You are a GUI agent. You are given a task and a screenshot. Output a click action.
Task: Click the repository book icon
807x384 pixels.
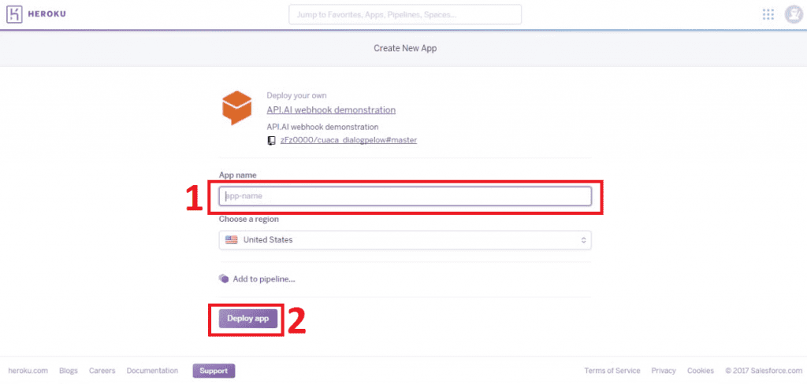[273, 140]
